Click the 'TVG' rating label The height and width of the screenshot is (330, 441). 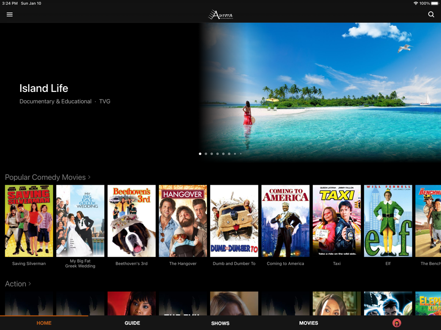(105, 101)
